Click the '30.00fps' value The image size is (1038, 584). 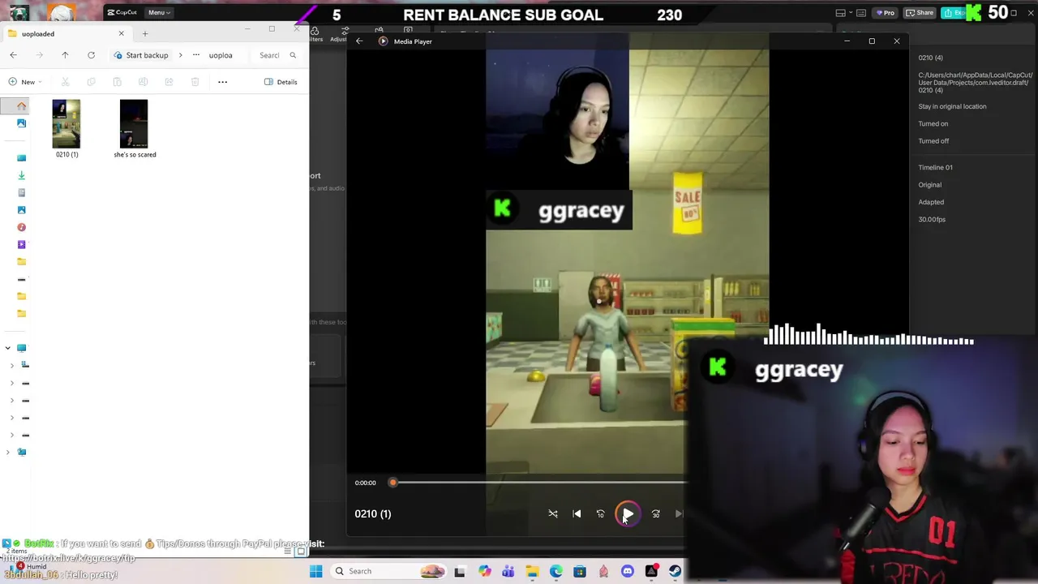[x=932, y=219]
